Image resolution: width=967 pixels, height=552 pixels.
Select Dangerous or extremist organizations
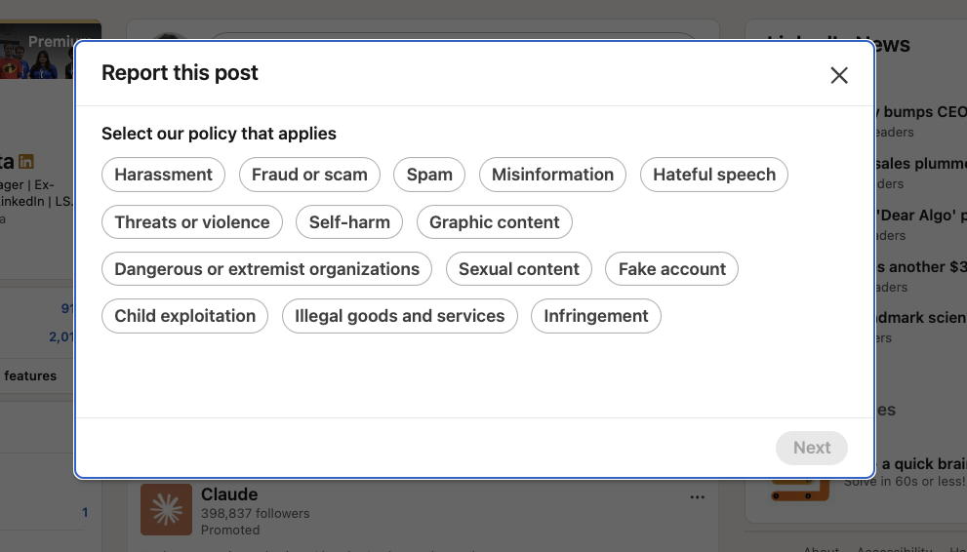[x=266, y=268]
